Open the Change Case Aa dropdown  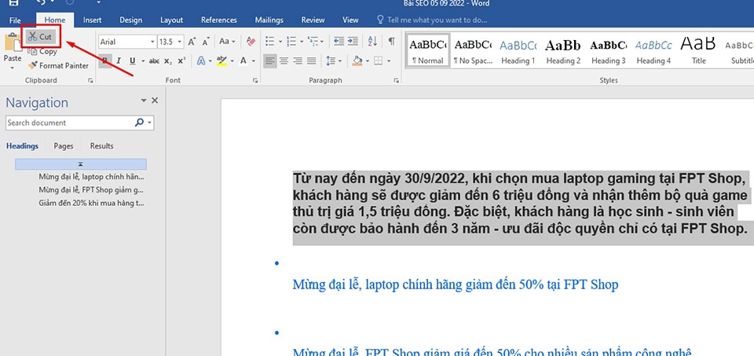227,42
